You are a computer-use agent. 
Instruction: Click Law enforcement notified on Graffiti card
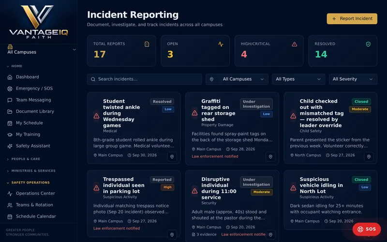[215, 156]
